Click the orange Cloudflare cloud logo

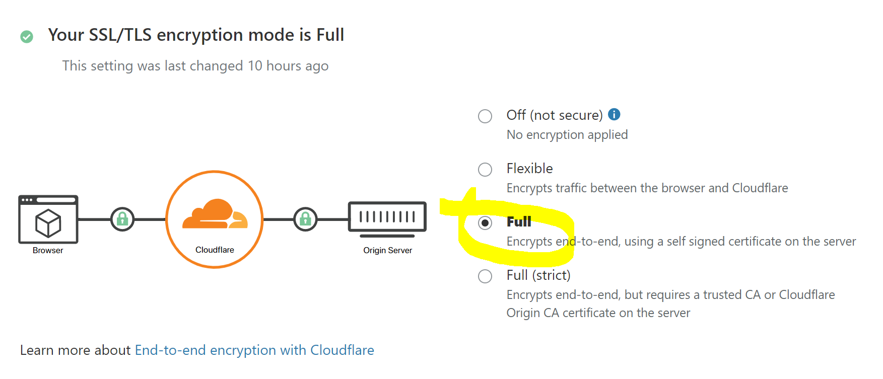tap(215, 215)
